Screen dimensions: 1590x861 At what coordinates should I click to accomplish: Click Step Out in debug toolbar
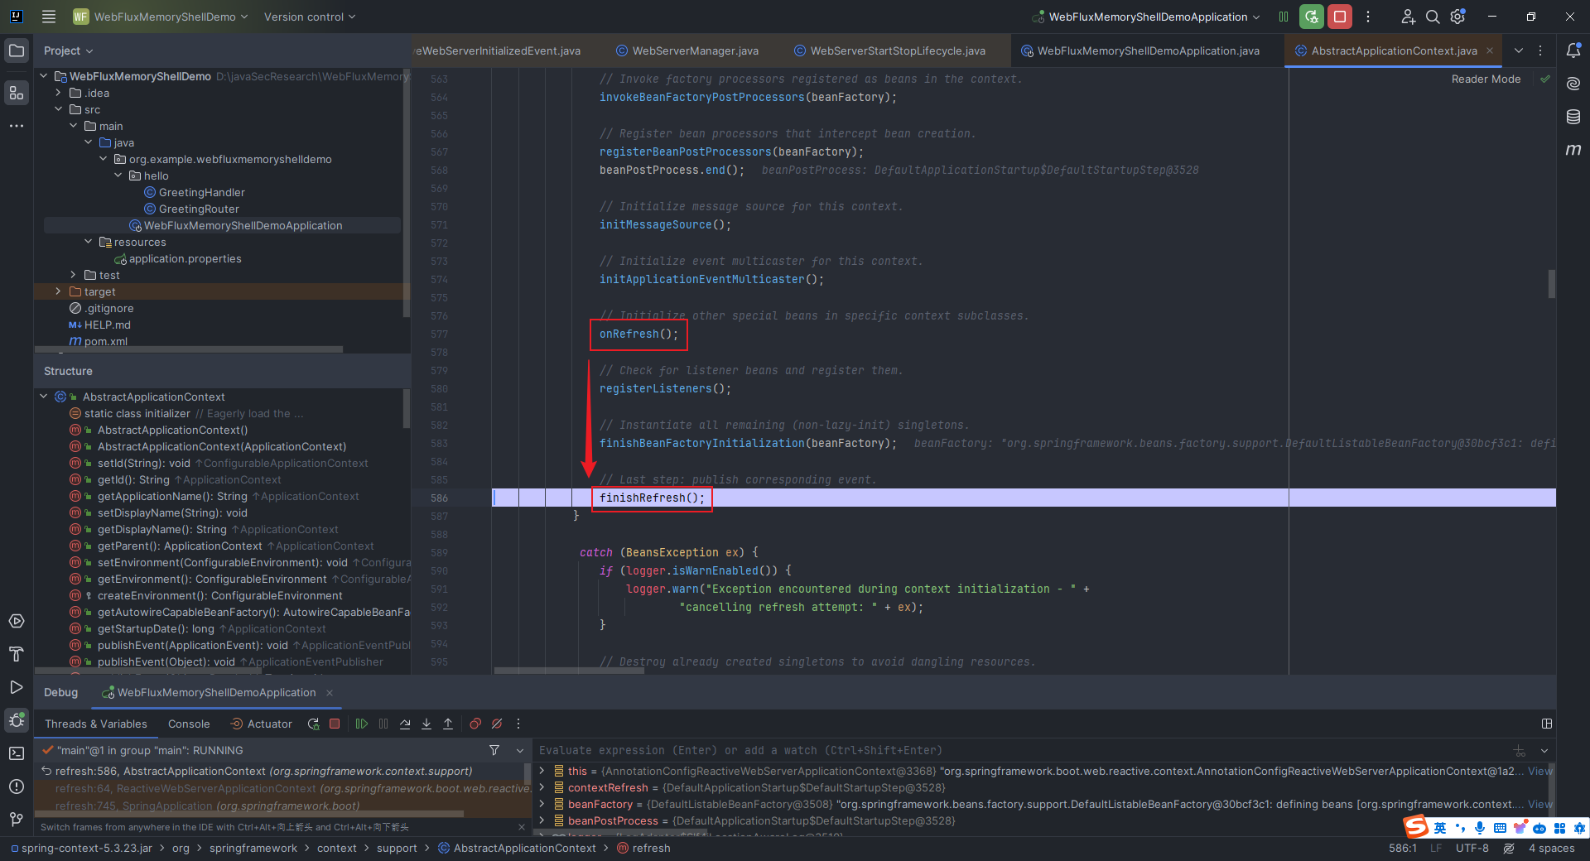point(448,724)
